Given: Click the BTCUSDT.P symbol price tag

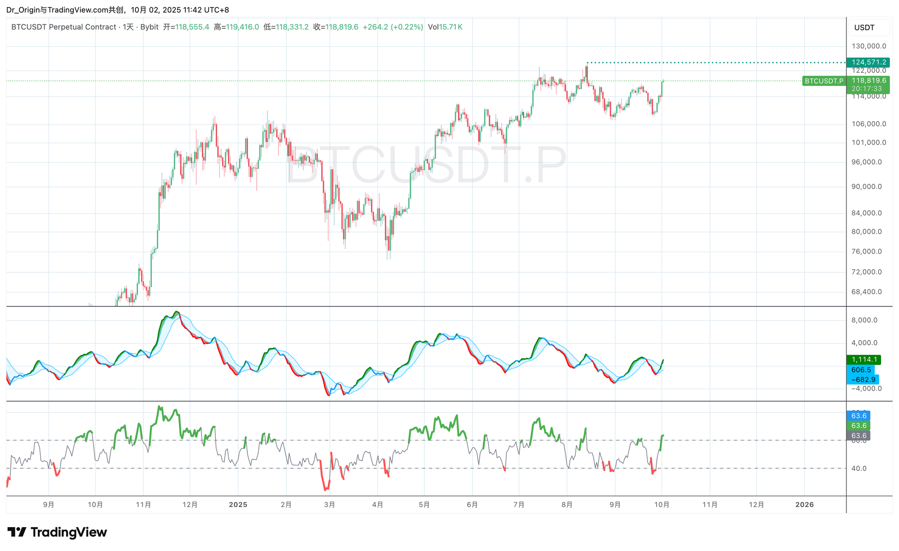Looking at the screenshot, I should tap(823, 81).
